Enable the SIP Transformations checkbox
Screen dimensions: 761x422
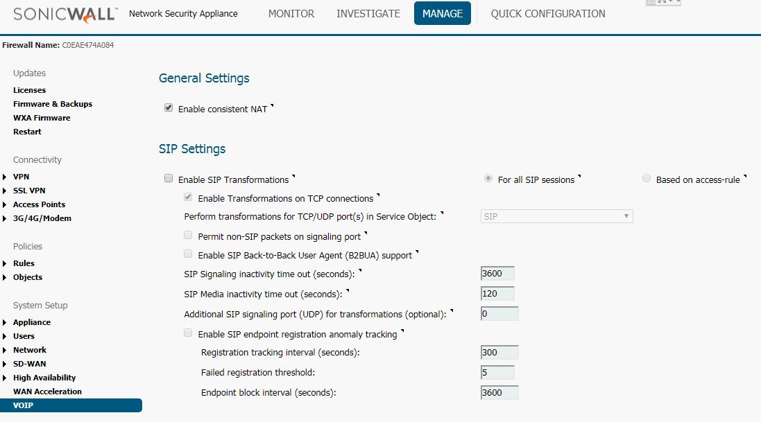[x=169, y=179]
